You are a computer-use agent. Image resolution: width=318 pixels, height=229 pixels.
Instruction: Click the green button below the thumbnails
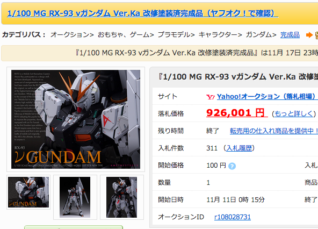coord(74,227)
